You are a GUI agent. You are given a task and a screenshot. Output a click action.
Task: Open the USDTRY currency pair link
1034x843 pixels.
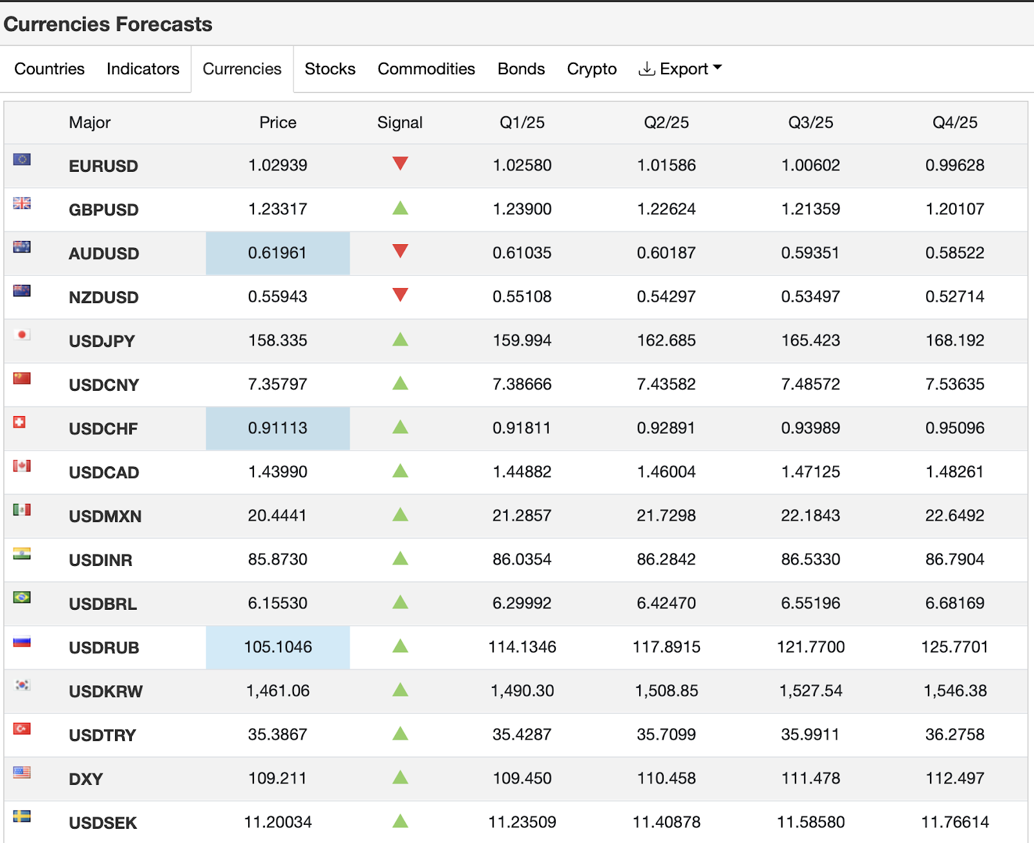pos(102,735)
